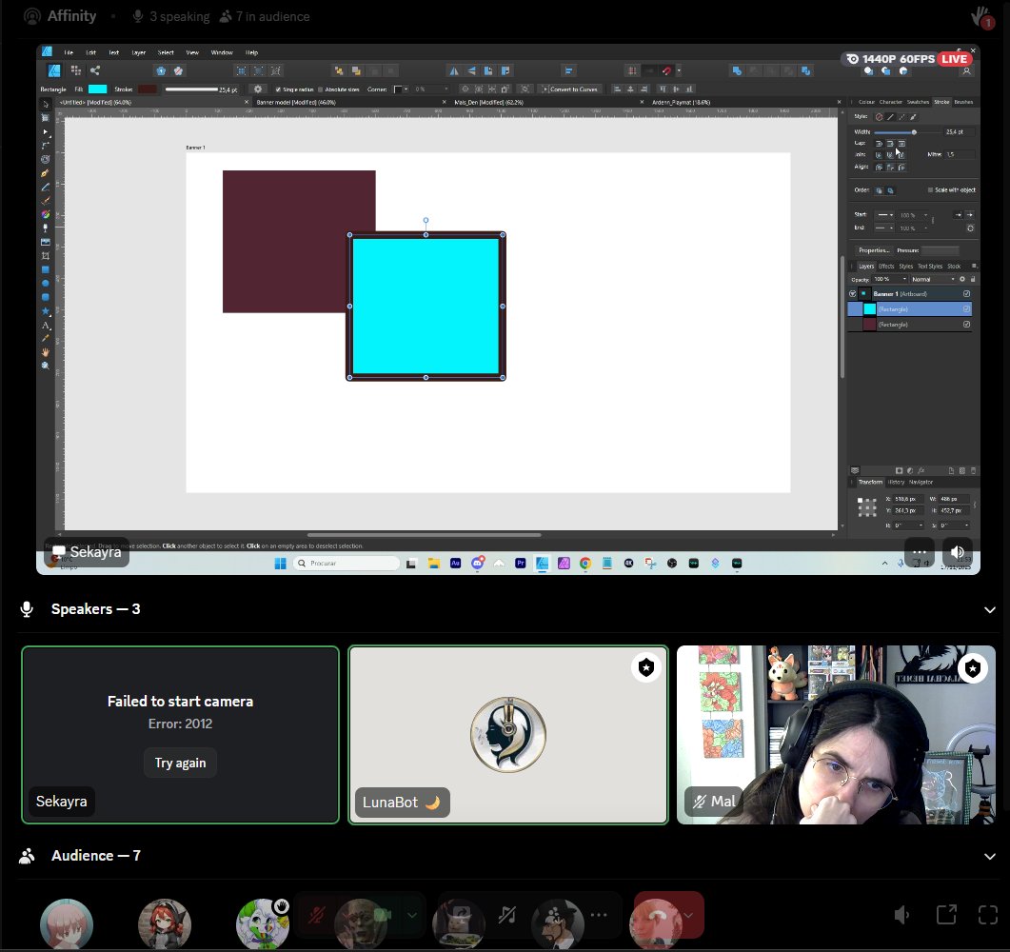
Task: Select the Contour tool
Action: point(45,159)
